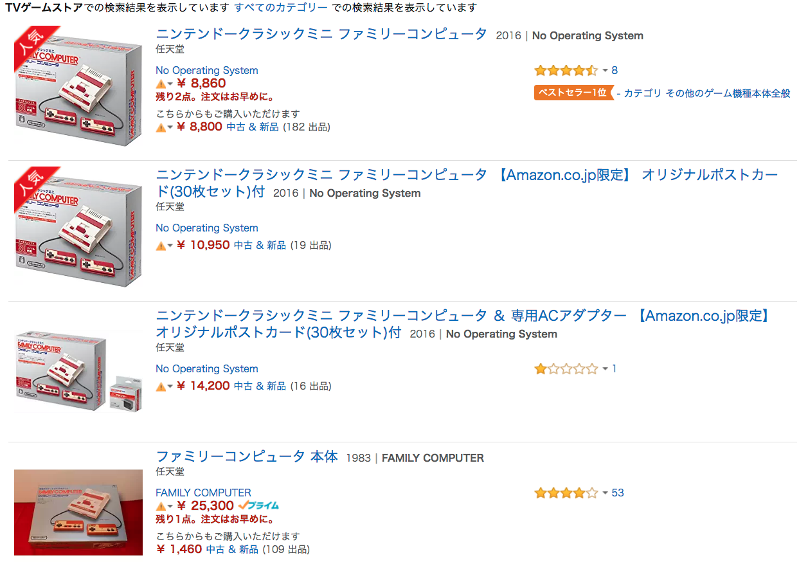
Task: Click thumbnail of 1983 Family Computer on red background
Action: (x=78, y=512)
